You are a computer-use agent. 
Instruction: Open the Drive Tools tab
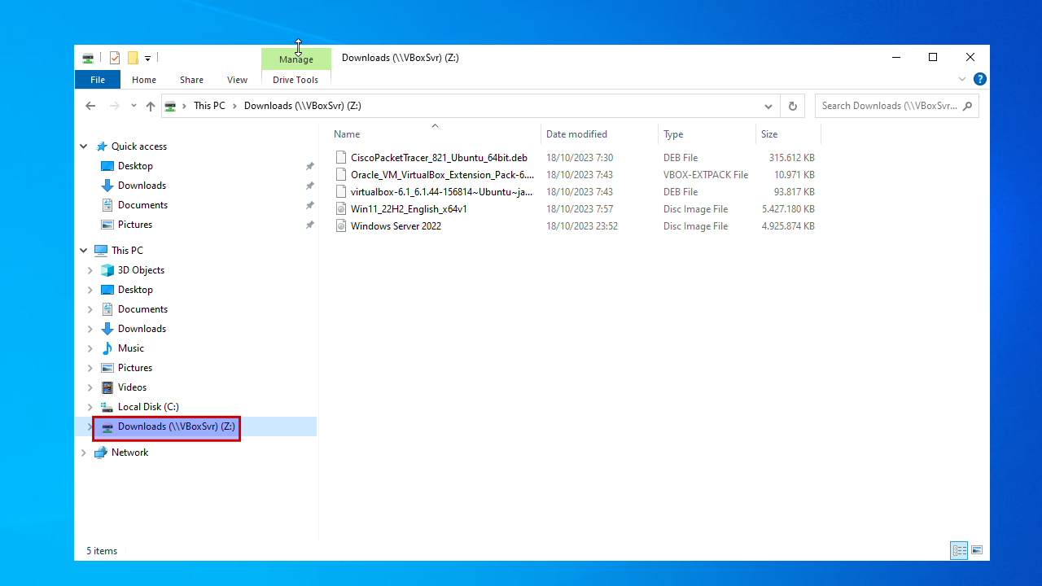click(x=296, y=80)
